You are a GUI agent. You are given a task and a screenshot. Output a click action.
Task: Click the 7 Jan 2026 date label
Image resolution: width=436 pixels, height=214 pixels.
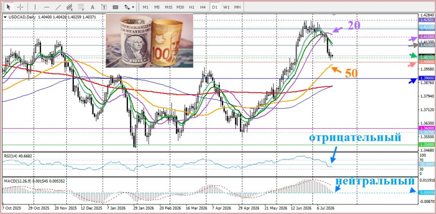pyautogui.click(x=116, y=208)
